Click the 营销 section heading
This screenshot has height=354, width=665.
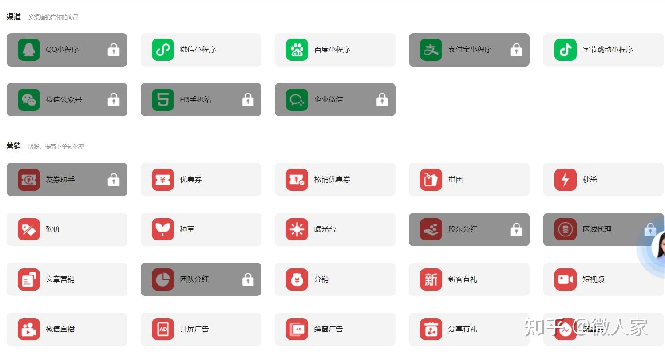pyautogui.click(x=14, y=146)
